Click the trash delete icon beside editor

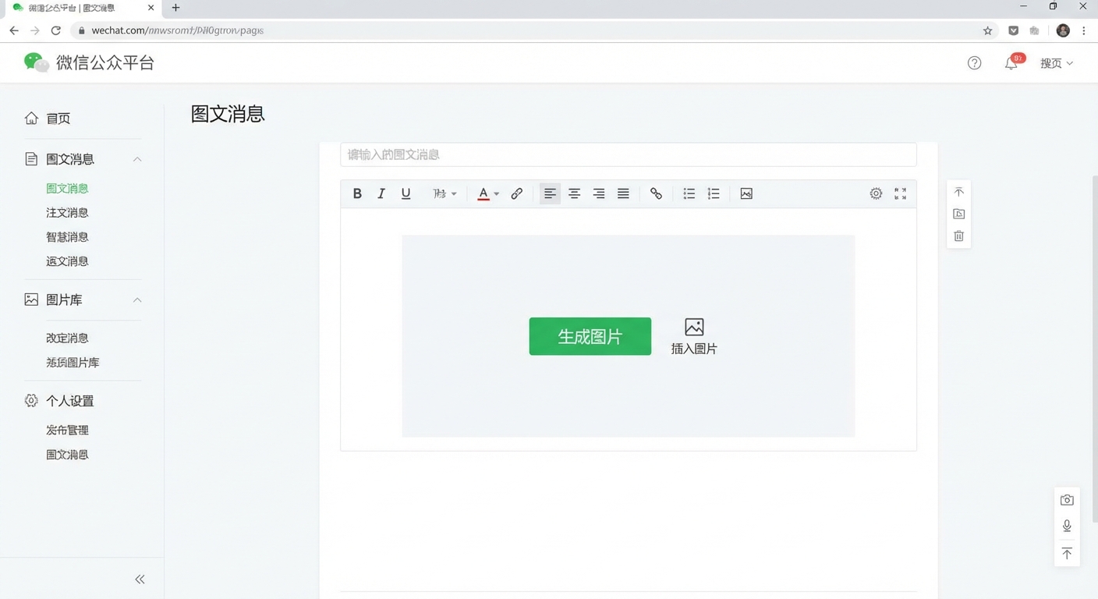959,236
